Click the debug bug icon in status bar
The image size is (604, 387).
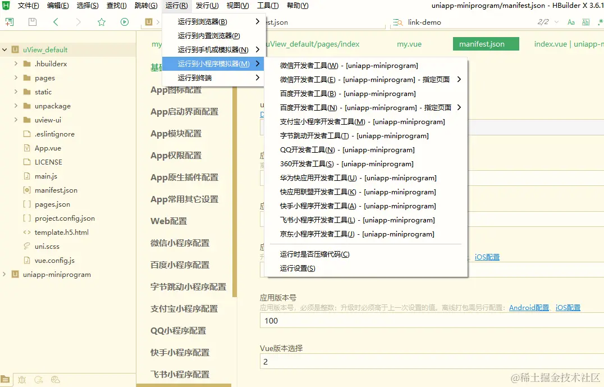(x=22, y=380)
